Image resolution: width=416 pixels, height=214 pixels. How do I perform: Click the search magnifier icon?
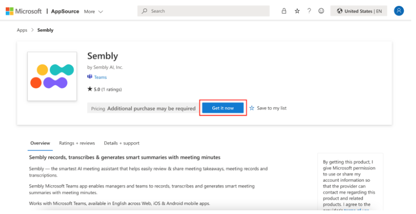point(145,11)
